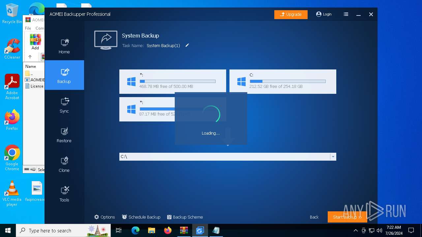Click the Upgrade button
This screenshot has width=422, height=237.
tap(291, 14)
